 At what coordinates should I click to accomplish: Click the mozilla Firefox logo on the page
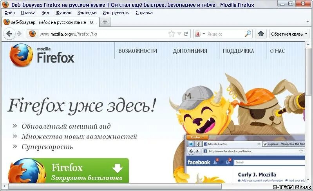pyautogui.click(x=42, y=55)
